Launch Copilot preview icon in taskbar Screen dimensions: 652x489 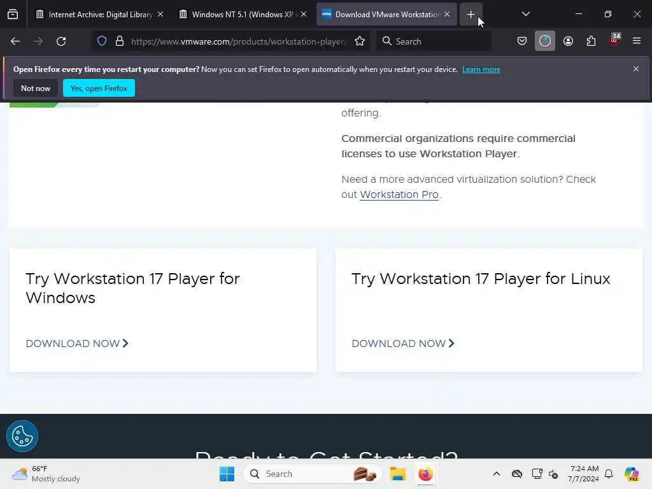632,474
